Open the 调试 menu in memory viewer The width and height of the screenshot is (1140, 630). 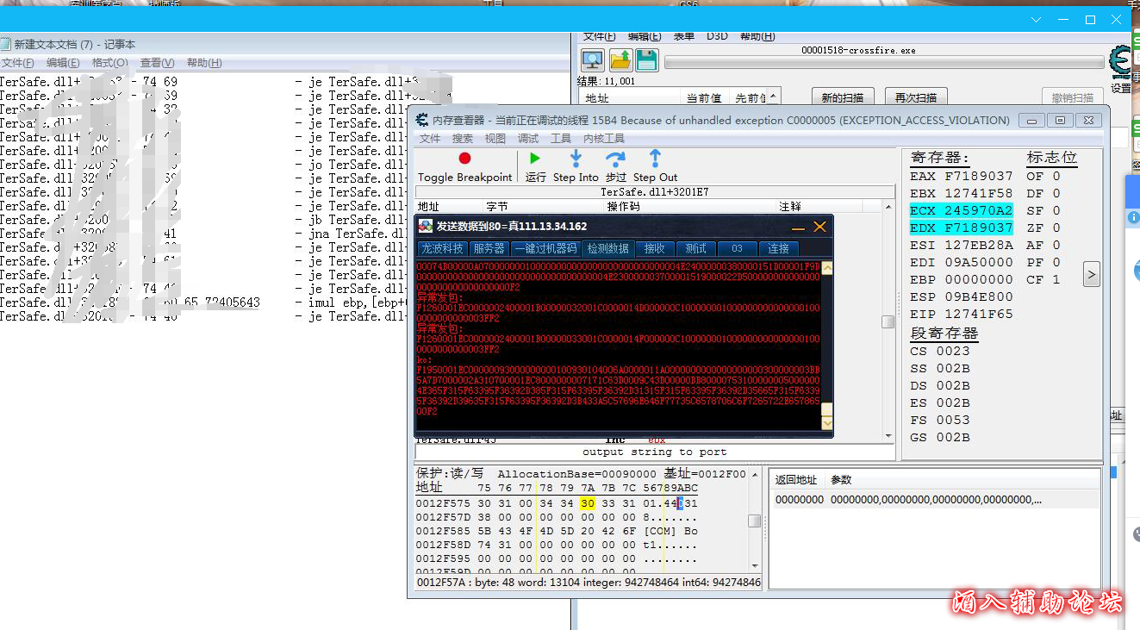[x=528, y=139]
